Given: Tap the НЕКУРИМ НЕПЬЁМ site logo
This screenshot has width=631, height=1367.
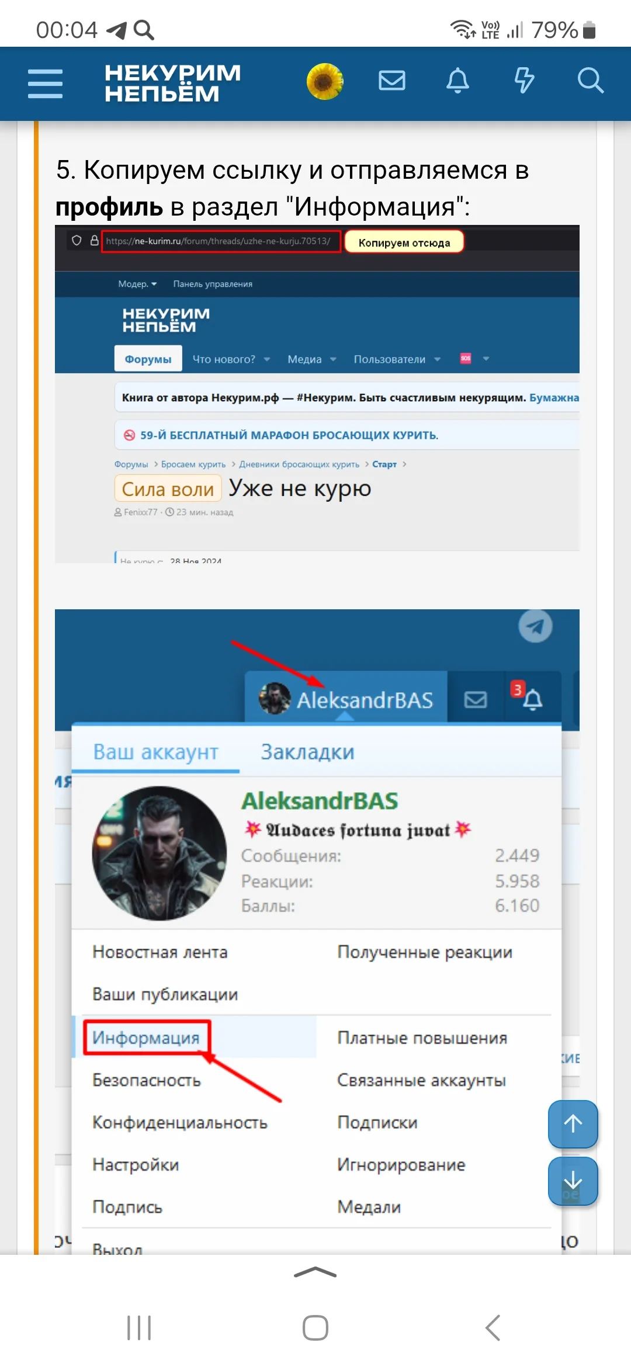Looking at the screenshot, I should (x=172, y=84).
